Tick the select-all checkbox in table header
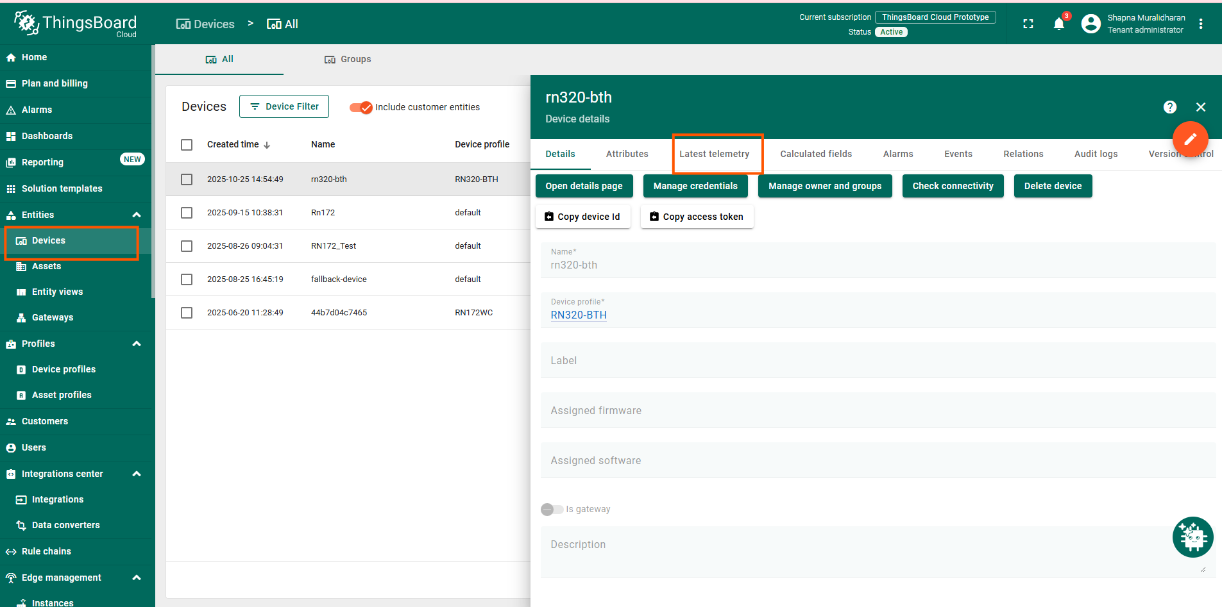Viewport: 1222px width, 607px height. [x=187, y=145]
